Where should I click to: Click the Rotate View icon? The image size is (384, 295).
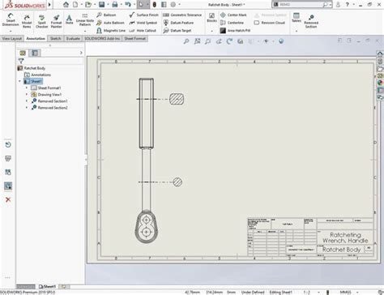click(229, 41)
